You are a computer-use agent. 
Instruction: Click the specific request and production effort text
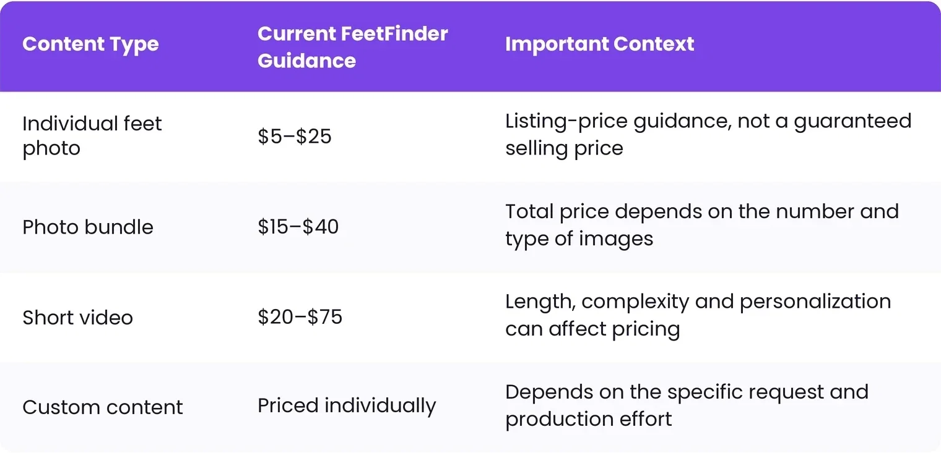tap(687, 405)
